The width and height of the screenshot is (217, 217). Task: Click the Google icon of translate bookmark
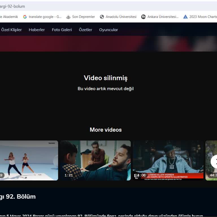[x=25, y=17]
